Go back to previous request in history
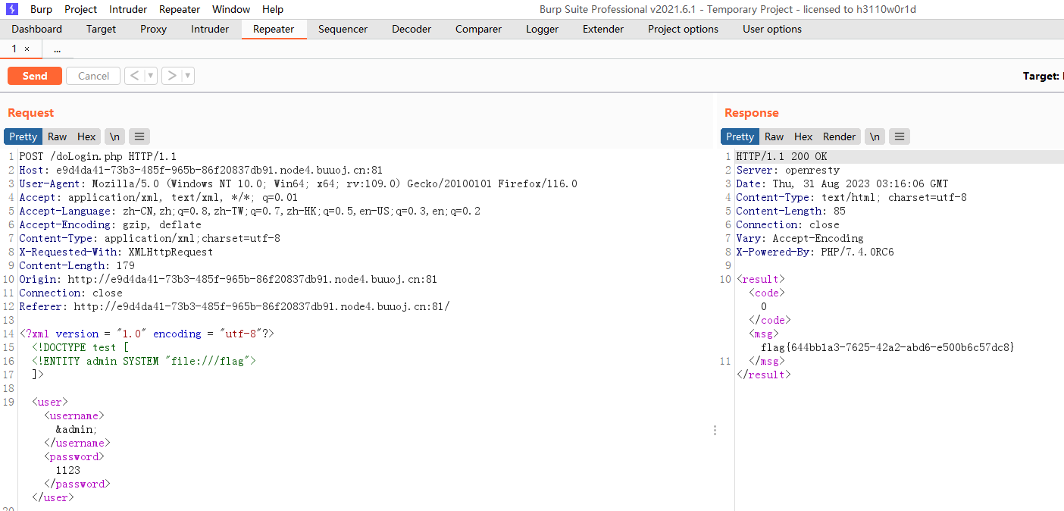 pyautogui.click(x=133, y=76)
